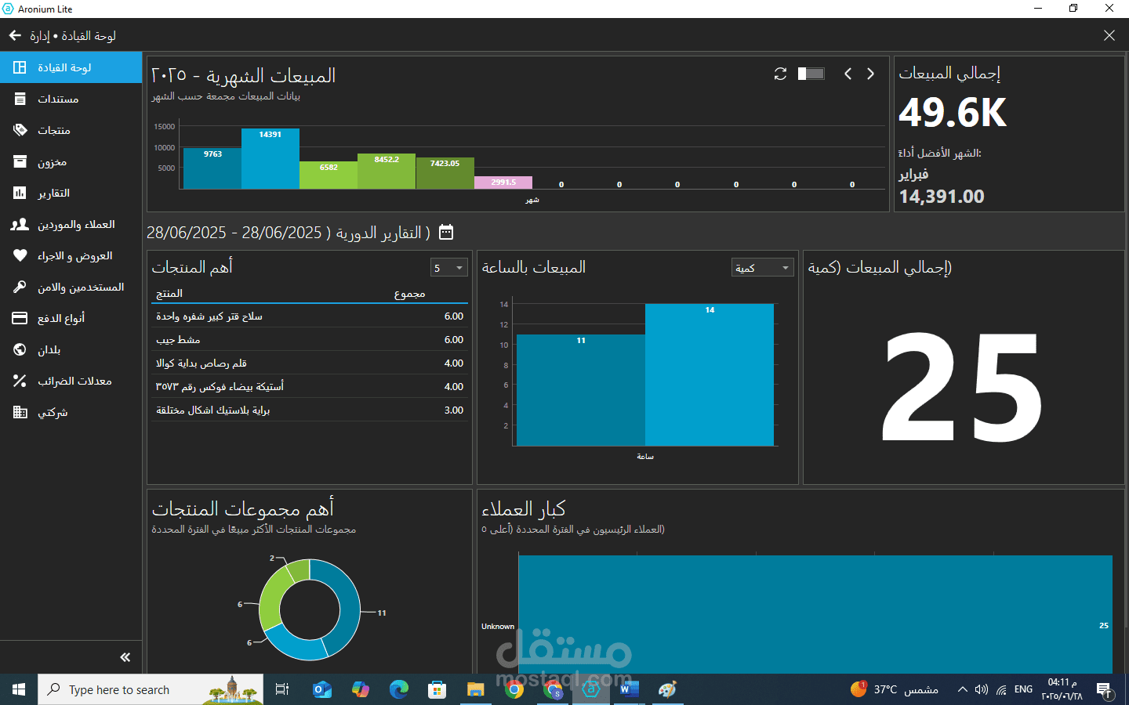This screenshot has height=705, width=1129.
Task: Click the 14391 February bar in monthly chart
Action: pos(270,159)
